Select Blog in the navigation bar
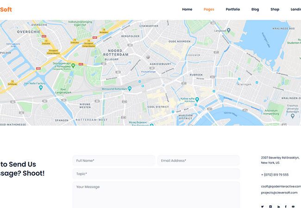The image size is (301, 208). (255, 9)
